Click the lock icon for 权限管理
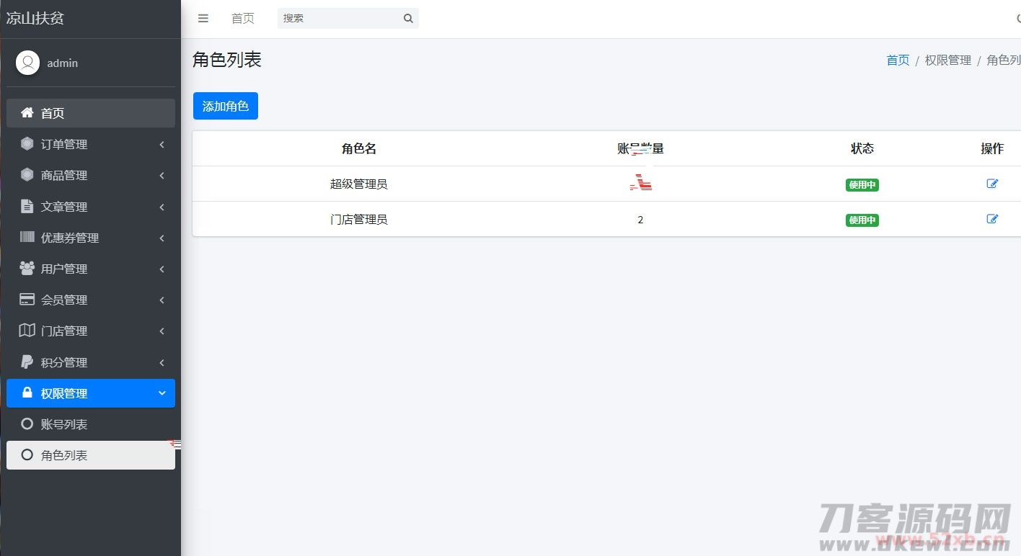This screenshot has height=556, width=1021. (x=28, y=393)
